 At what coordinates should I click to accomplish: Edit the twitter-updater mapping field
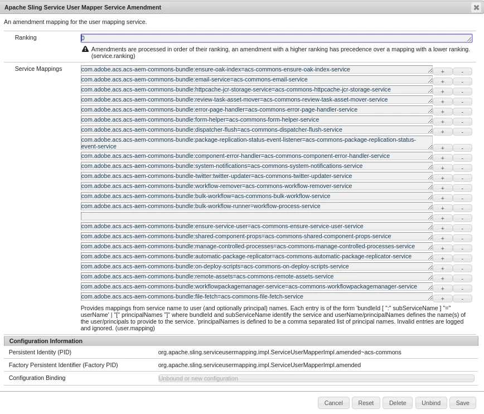coord(256,176)
